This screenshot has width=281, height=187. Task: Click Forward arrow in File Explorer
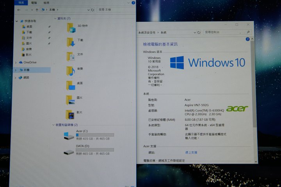(26, 10)
